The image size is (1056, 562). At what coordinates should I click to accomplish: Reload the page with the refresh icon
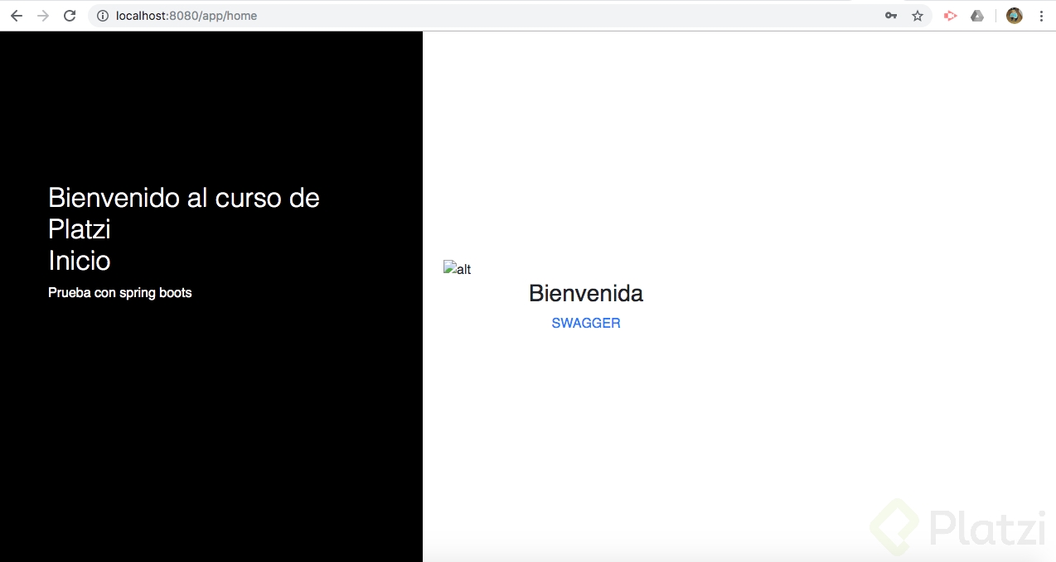point(70,15)
